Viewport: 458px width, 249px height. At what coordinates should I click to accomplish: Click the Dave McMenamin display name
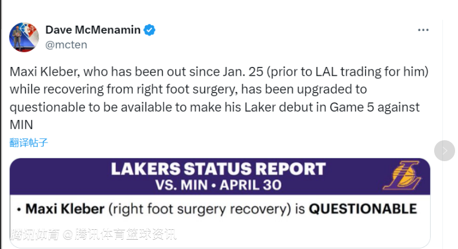click(x=93, y=30)
